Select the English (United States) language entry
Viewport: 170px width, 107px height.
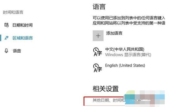click(x=125, y=66)
